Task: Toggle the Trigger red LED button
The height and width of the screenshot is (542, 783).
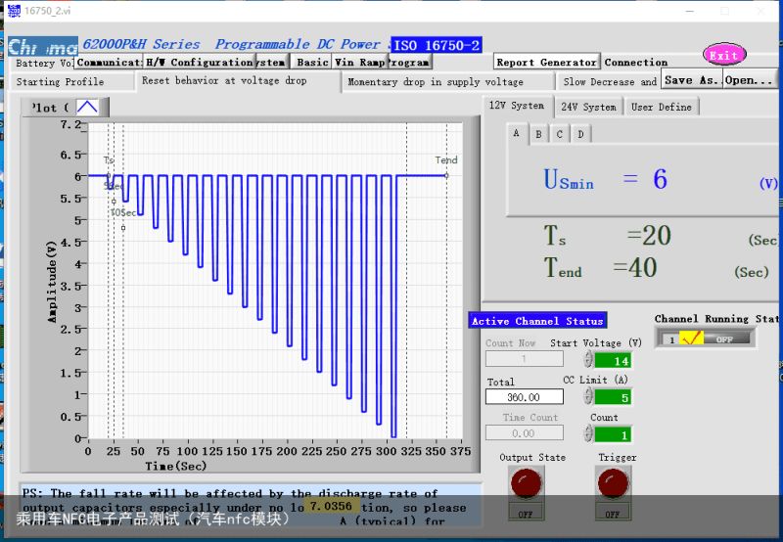Action: coord(613,483)
